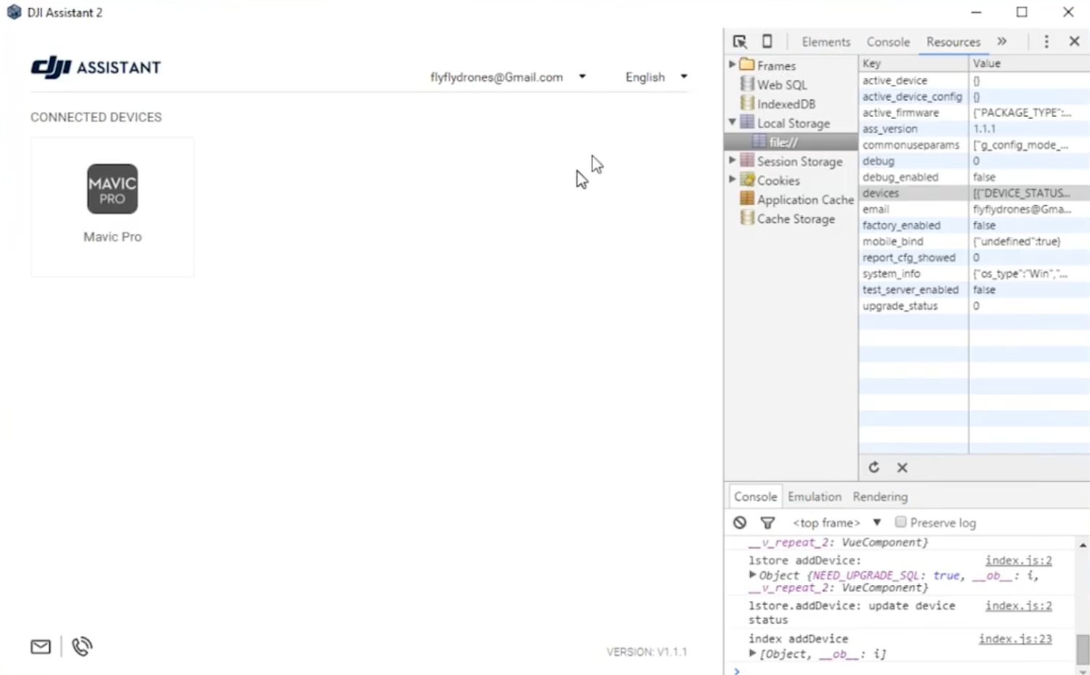Click the IndexedDB database icon

click(x=747, y=103)
